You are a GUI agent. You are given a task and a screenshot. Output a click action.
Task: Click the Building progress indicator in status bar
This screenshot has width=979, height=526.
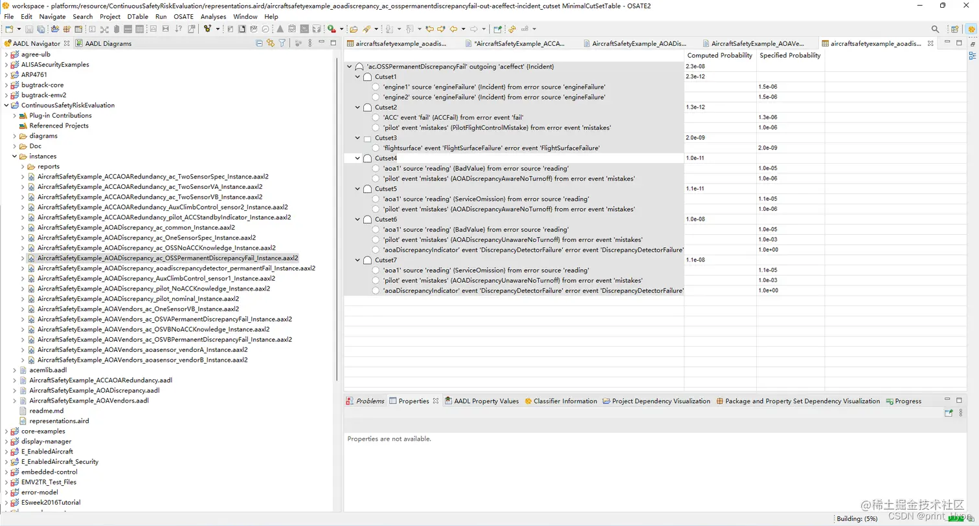pos(857,519)
